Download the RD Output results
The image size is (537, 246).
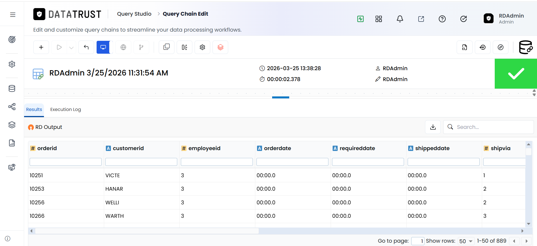[433, 127]
